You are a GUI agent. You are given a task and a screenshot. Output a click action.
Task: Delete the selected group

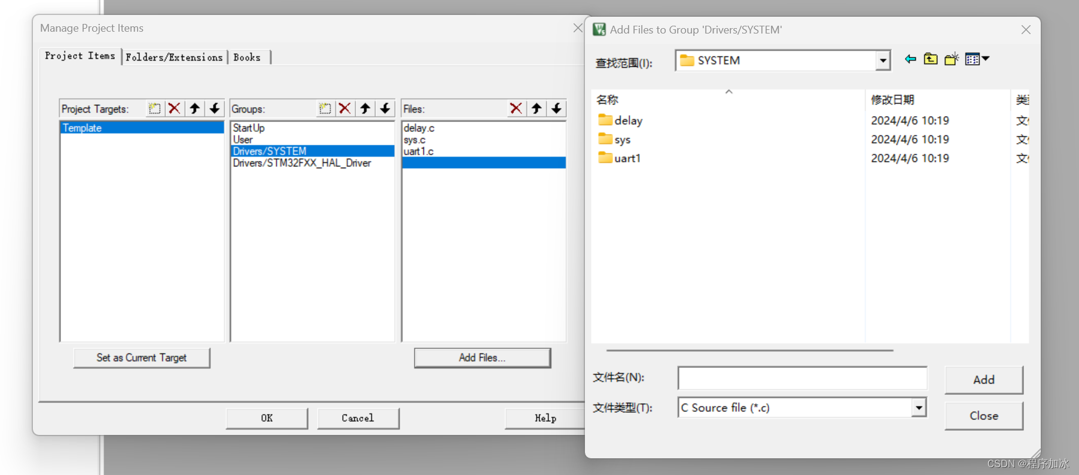point(345,108)
